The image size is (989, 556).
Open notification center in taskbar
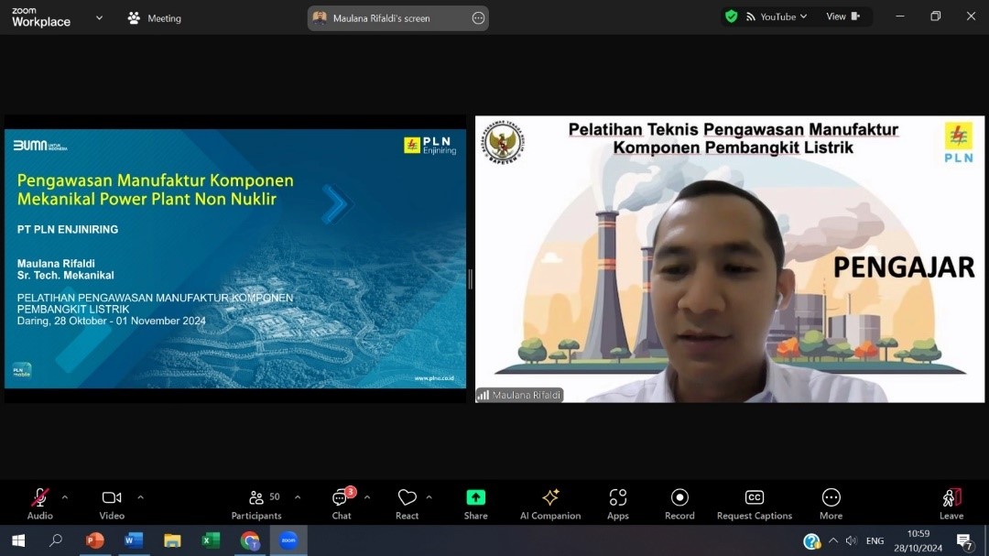(x=964, y=540)
